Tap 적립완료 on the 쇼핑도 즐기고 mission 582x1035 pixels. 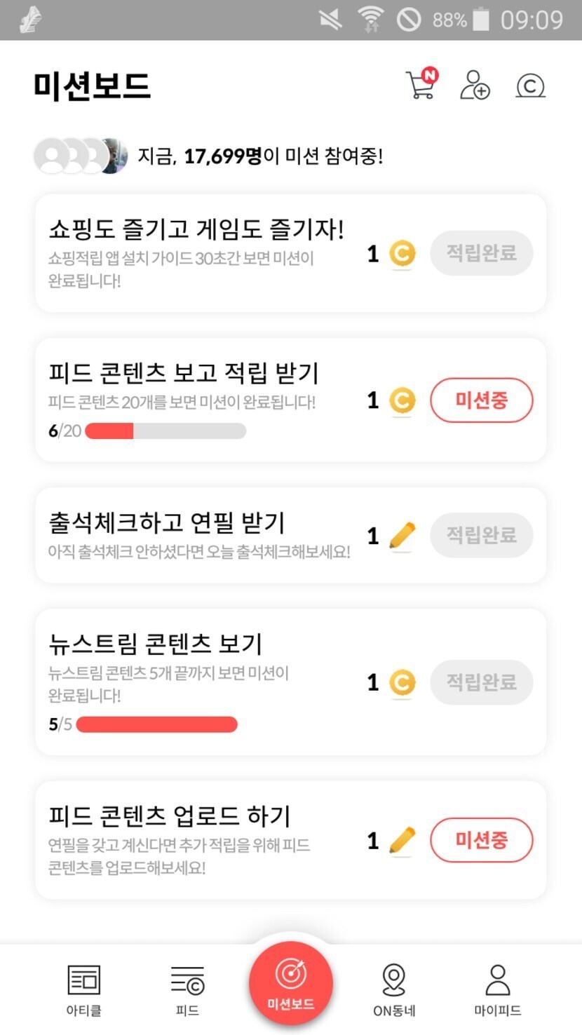point(481,253)
